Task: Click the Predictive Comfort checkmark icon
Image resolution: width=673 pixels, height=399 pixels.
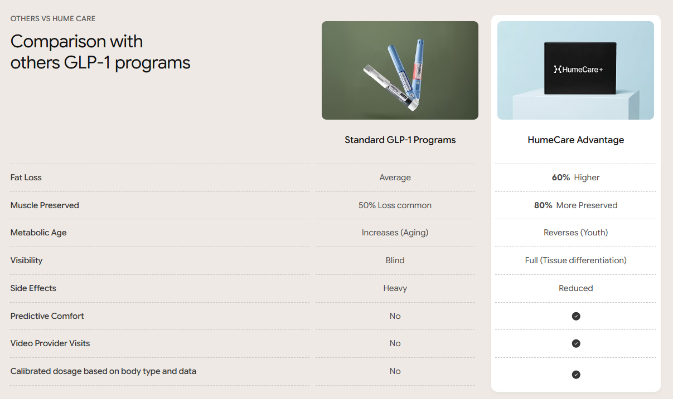Action: tap(576, 316)
